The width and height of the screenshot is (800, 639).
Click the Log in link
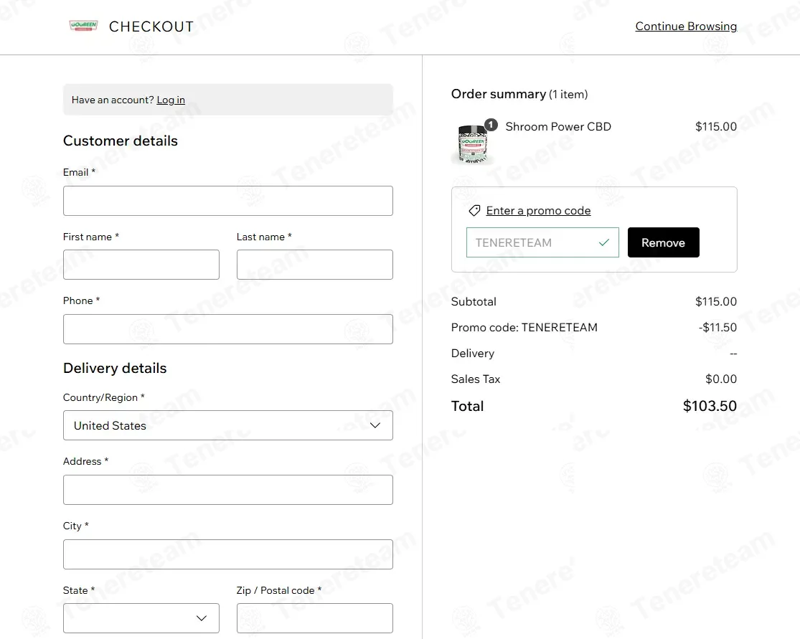pyautogui.click(x=171, y=100)
